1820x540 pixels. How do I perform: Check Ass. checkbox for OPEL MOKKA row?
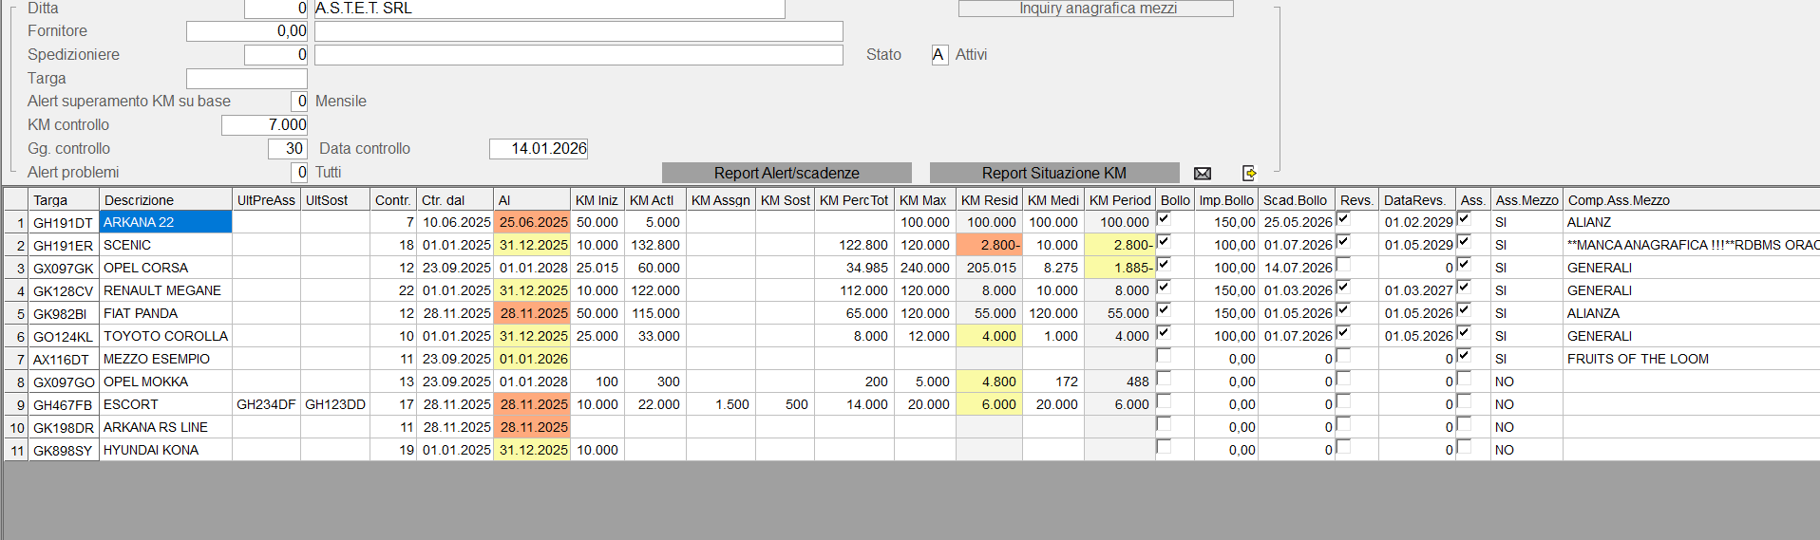tap(1464, 379)
